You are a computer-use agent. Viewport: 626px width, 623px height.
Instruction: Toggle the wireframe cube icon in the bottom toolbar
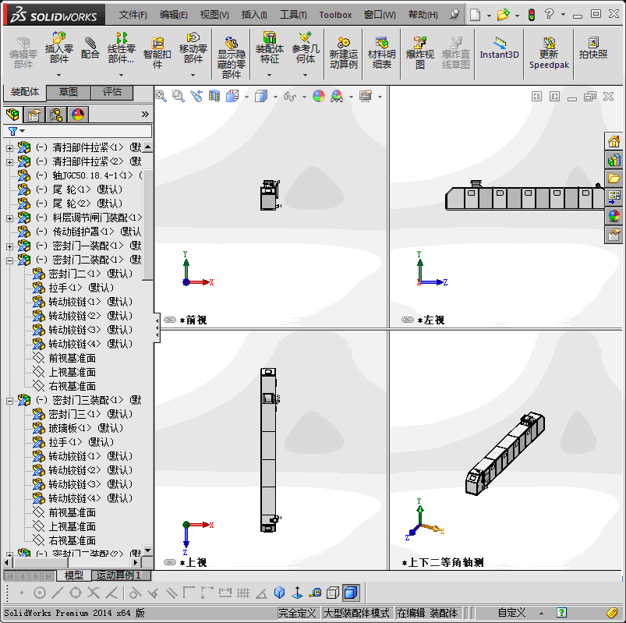333,593
